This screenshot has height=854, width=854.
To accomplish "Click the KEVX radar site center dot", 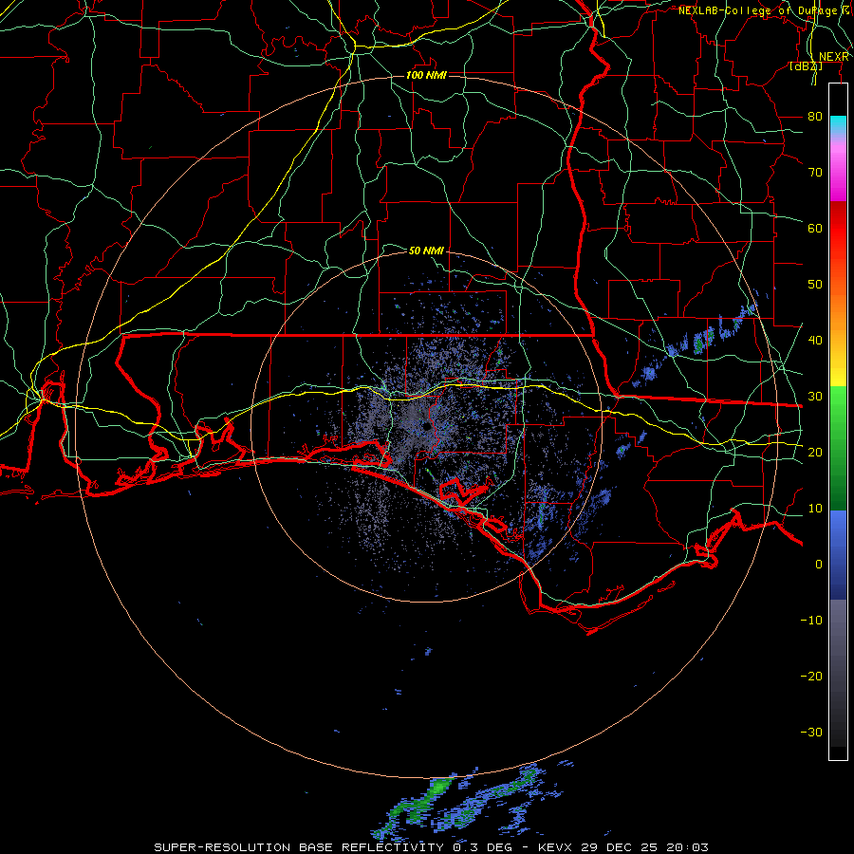I will (x=426, y=428).
